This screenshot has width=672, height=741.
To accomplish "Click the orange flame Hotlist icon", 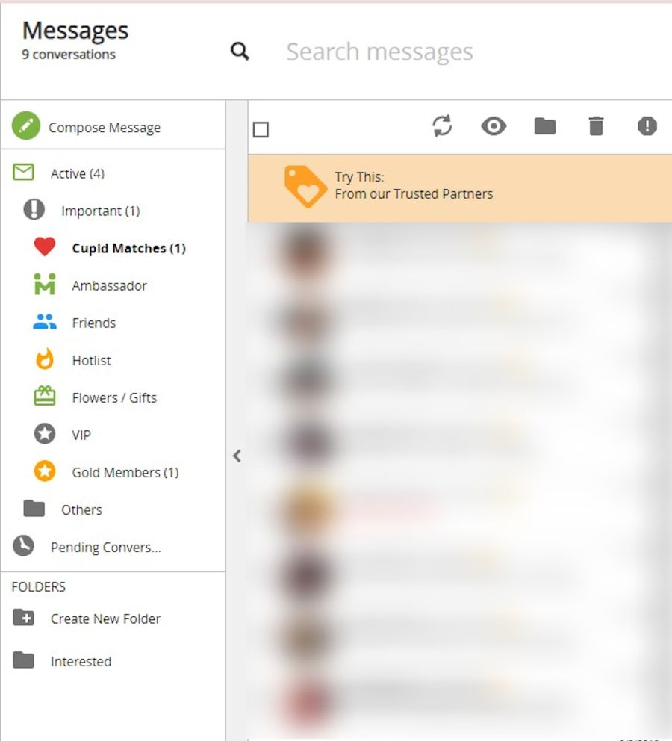I will pyautogui.click(x=45, y=359).
